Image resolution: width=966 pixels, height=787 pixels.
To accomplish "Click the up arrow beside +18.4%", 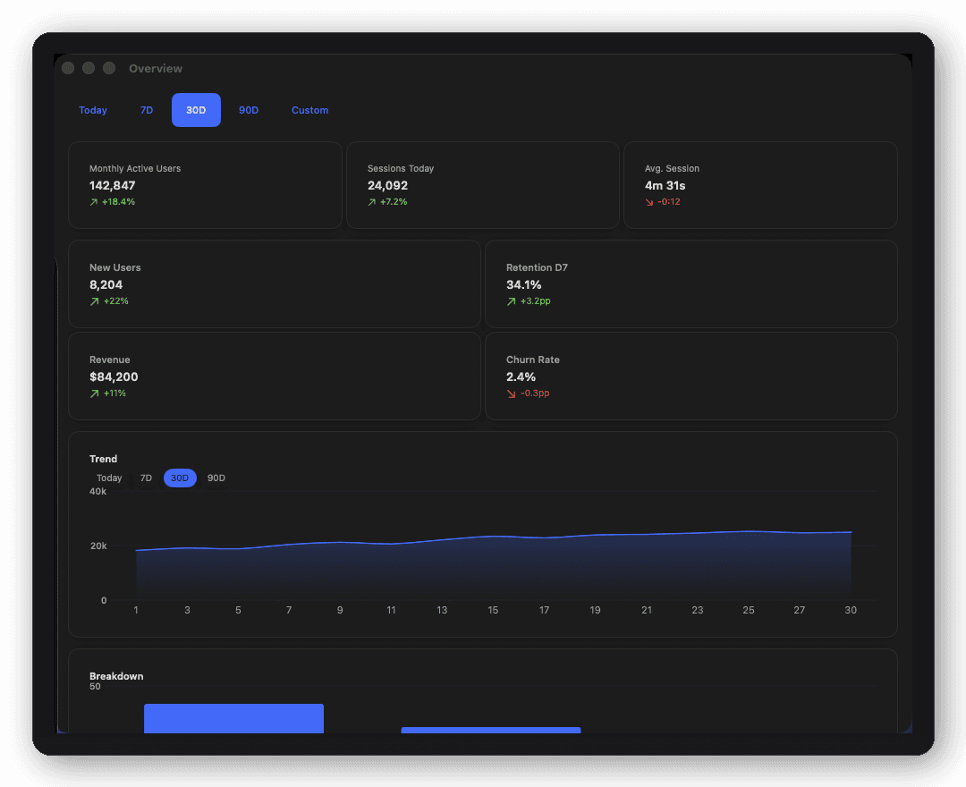I will click(94, 202).
